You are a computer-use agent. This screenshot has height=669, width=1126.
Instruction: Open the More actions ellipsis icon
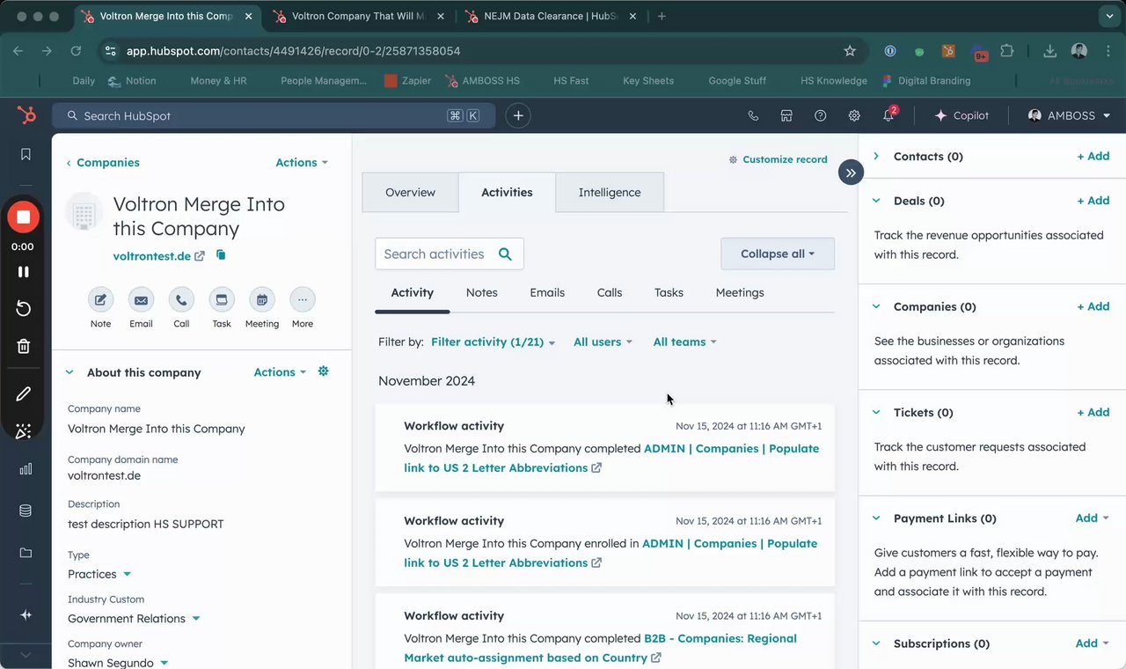(x=303, y=299)
